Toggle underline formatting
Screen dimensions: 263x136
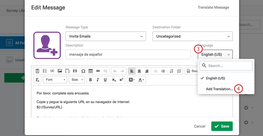(x=105, y=80)
